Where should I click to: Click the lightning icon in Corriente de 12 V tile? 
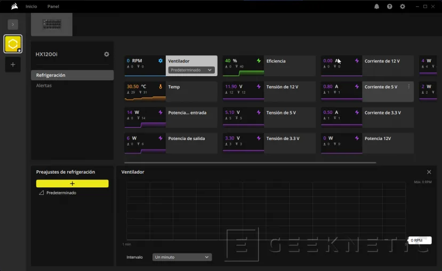coord(357,61)
